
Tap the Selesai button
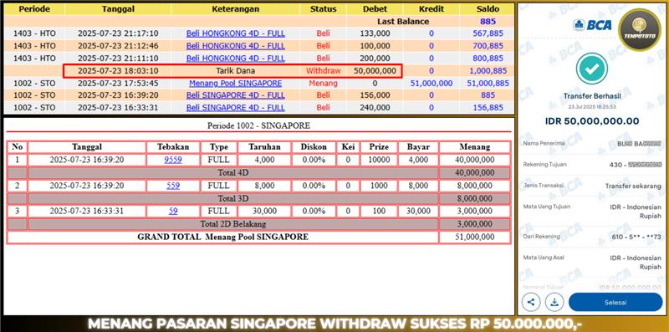coord(615,302)
